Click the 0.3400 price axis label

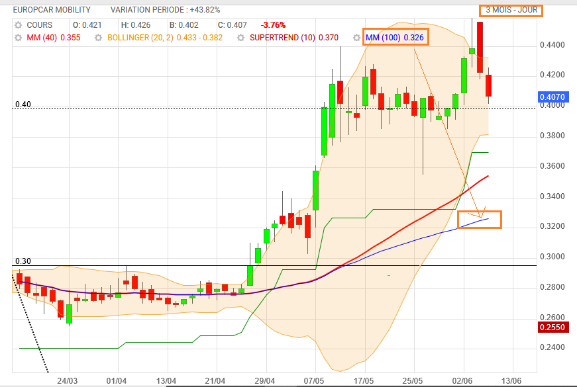(552, 196)
